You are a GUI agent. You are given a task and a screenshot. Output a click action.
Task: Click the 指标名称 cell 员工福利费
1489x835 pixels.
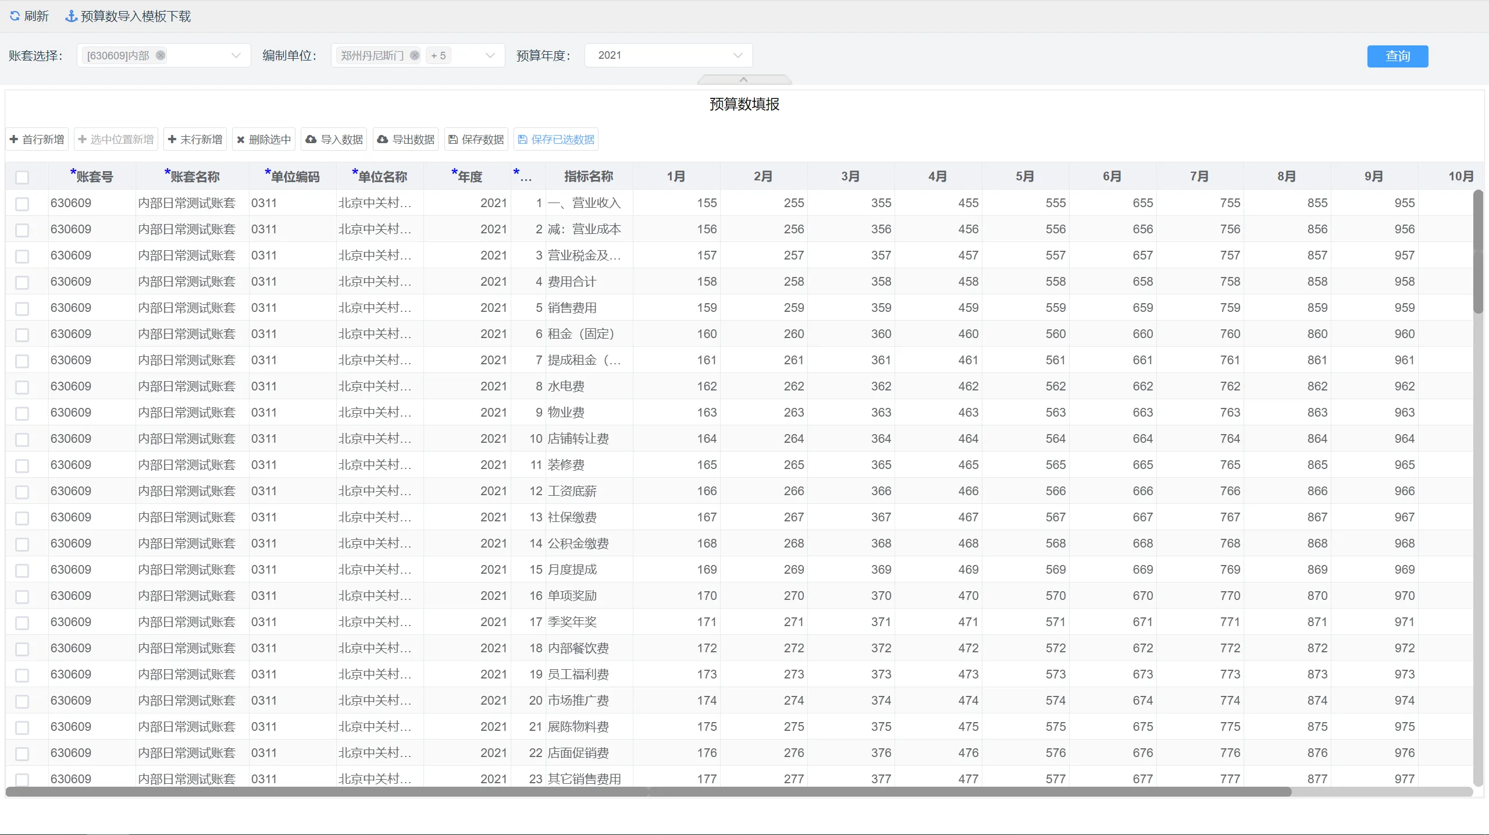coord(589,674)
